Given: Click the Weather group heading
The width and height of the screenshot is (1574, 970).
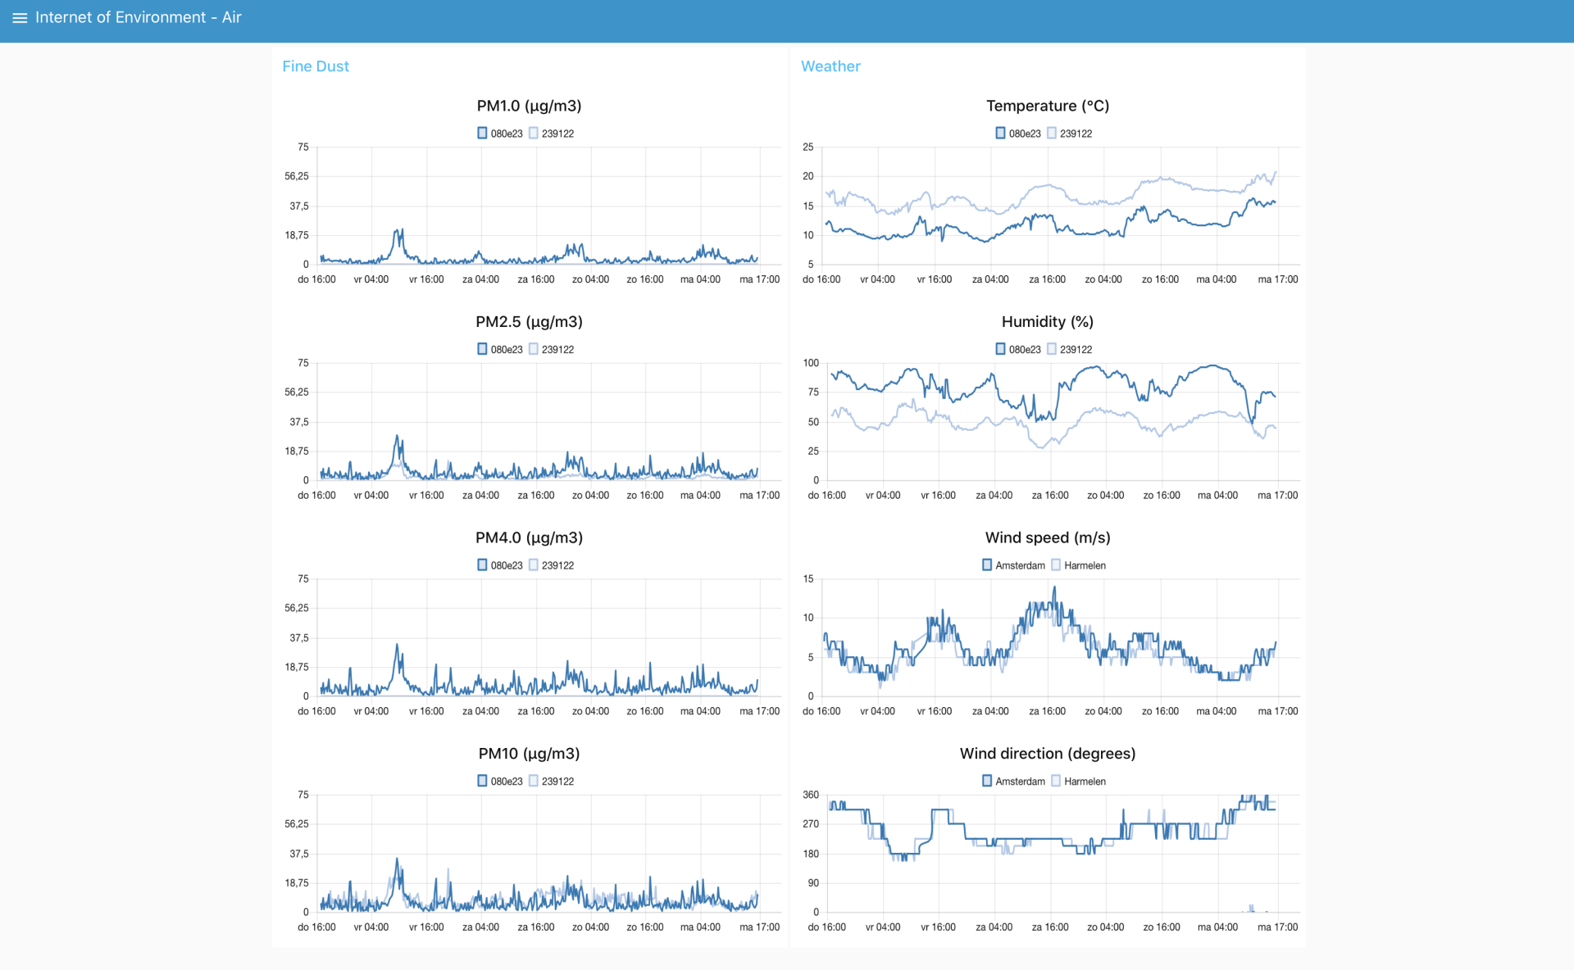Looking at the screenshot, I should (x=830, y=66).
